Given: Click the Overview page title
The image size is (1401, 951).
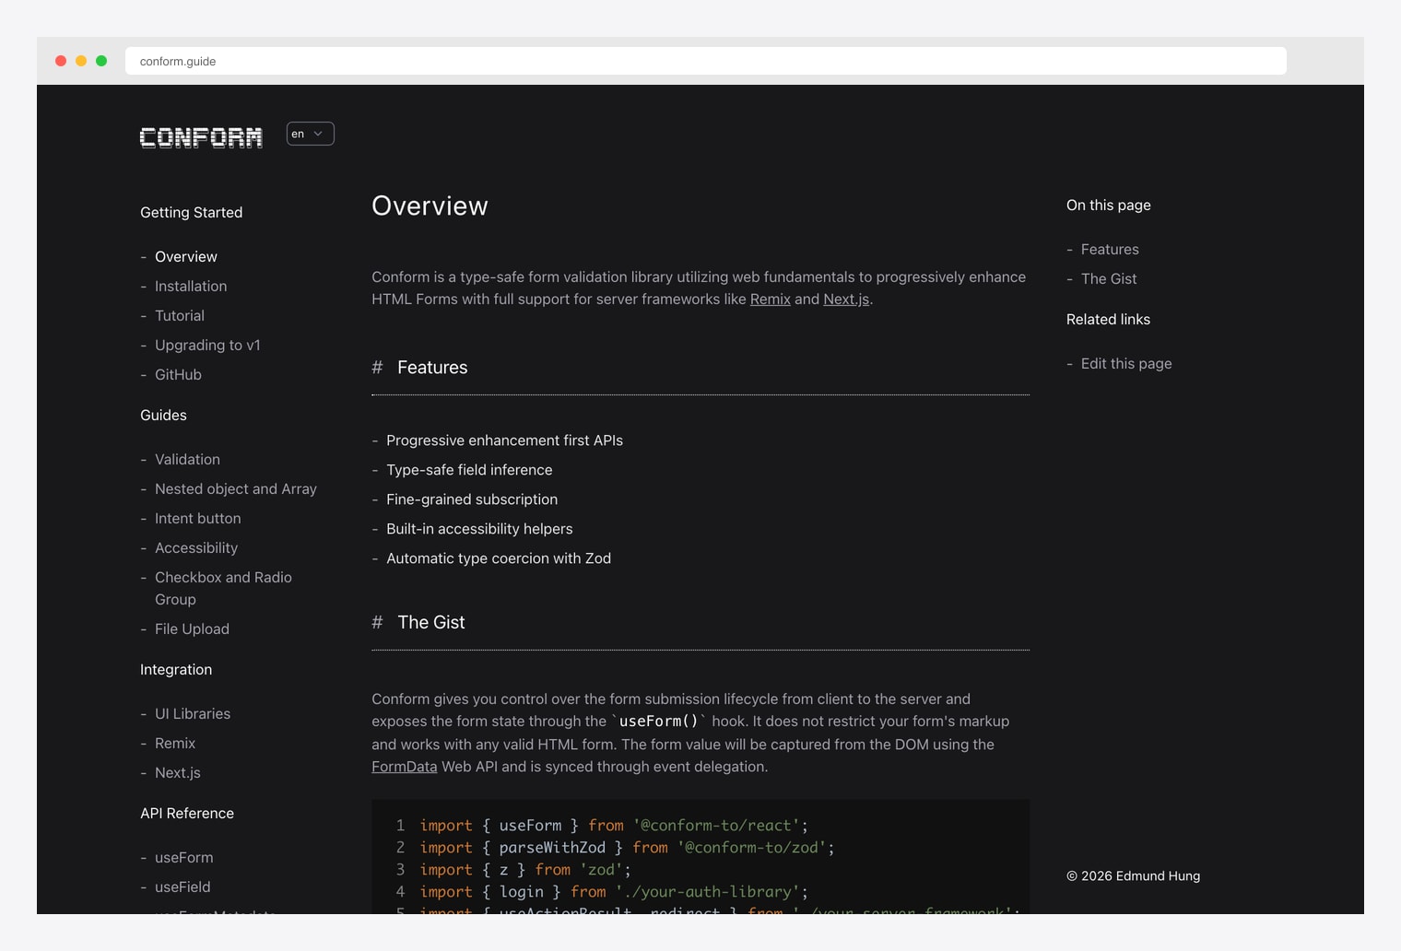Looking at the screenshot, I should click(x=430, y=205).
